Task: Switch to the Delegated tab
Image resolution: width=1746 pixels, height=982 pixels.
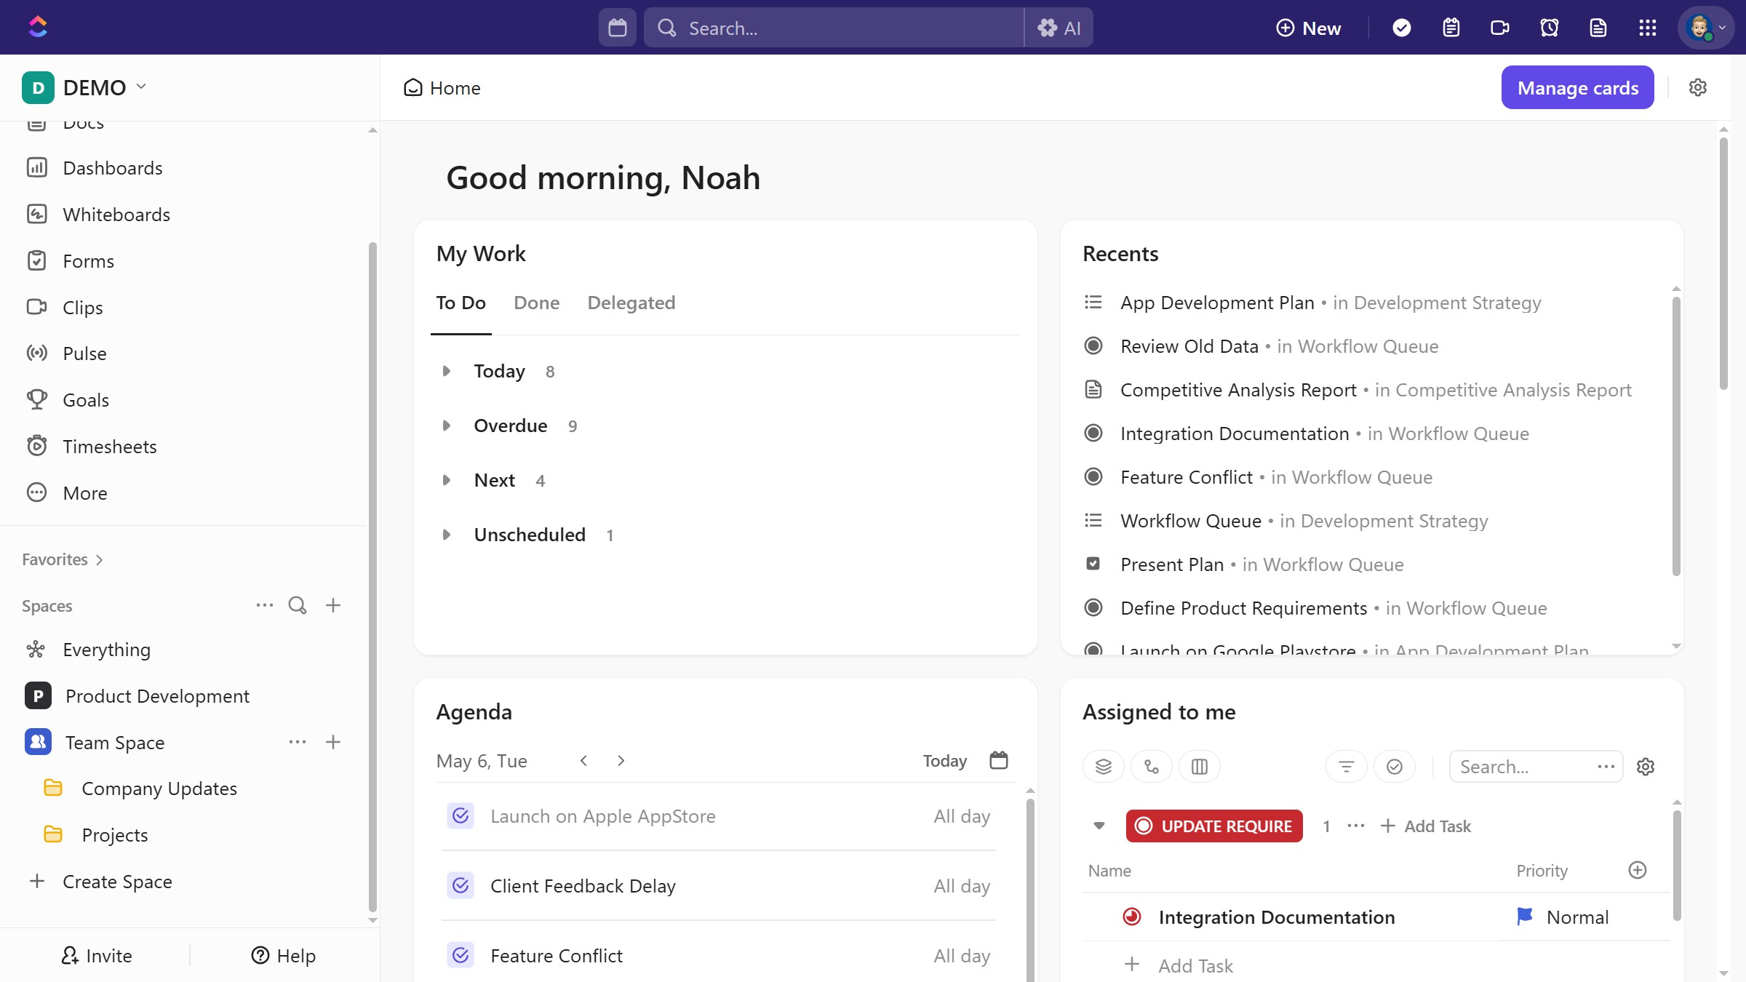Action: click(x=631, y=303)
